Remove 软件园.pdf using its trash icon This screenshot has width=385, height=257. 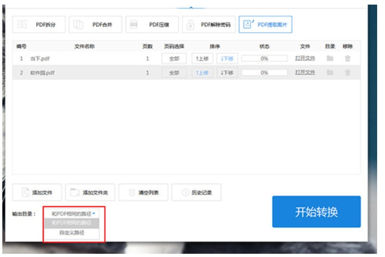pos(348,73)
